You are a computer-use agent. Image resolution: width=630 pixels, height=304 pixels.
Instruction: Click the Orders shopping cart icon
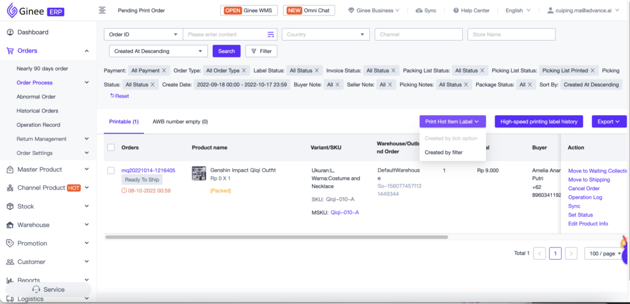click(10, 50)
